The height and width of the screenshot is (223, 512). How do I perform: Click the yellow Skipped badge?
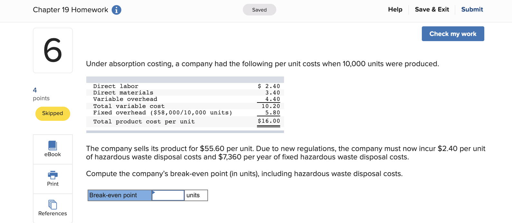[52, 113]
